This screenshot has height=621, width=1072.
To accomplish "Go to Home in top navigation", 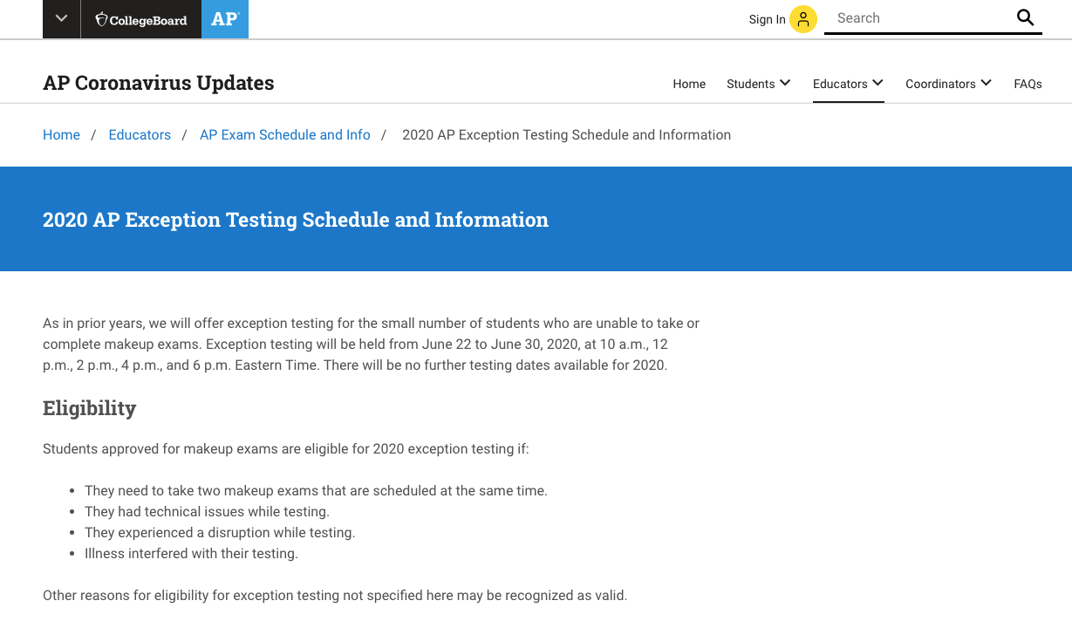I will 689,84.
